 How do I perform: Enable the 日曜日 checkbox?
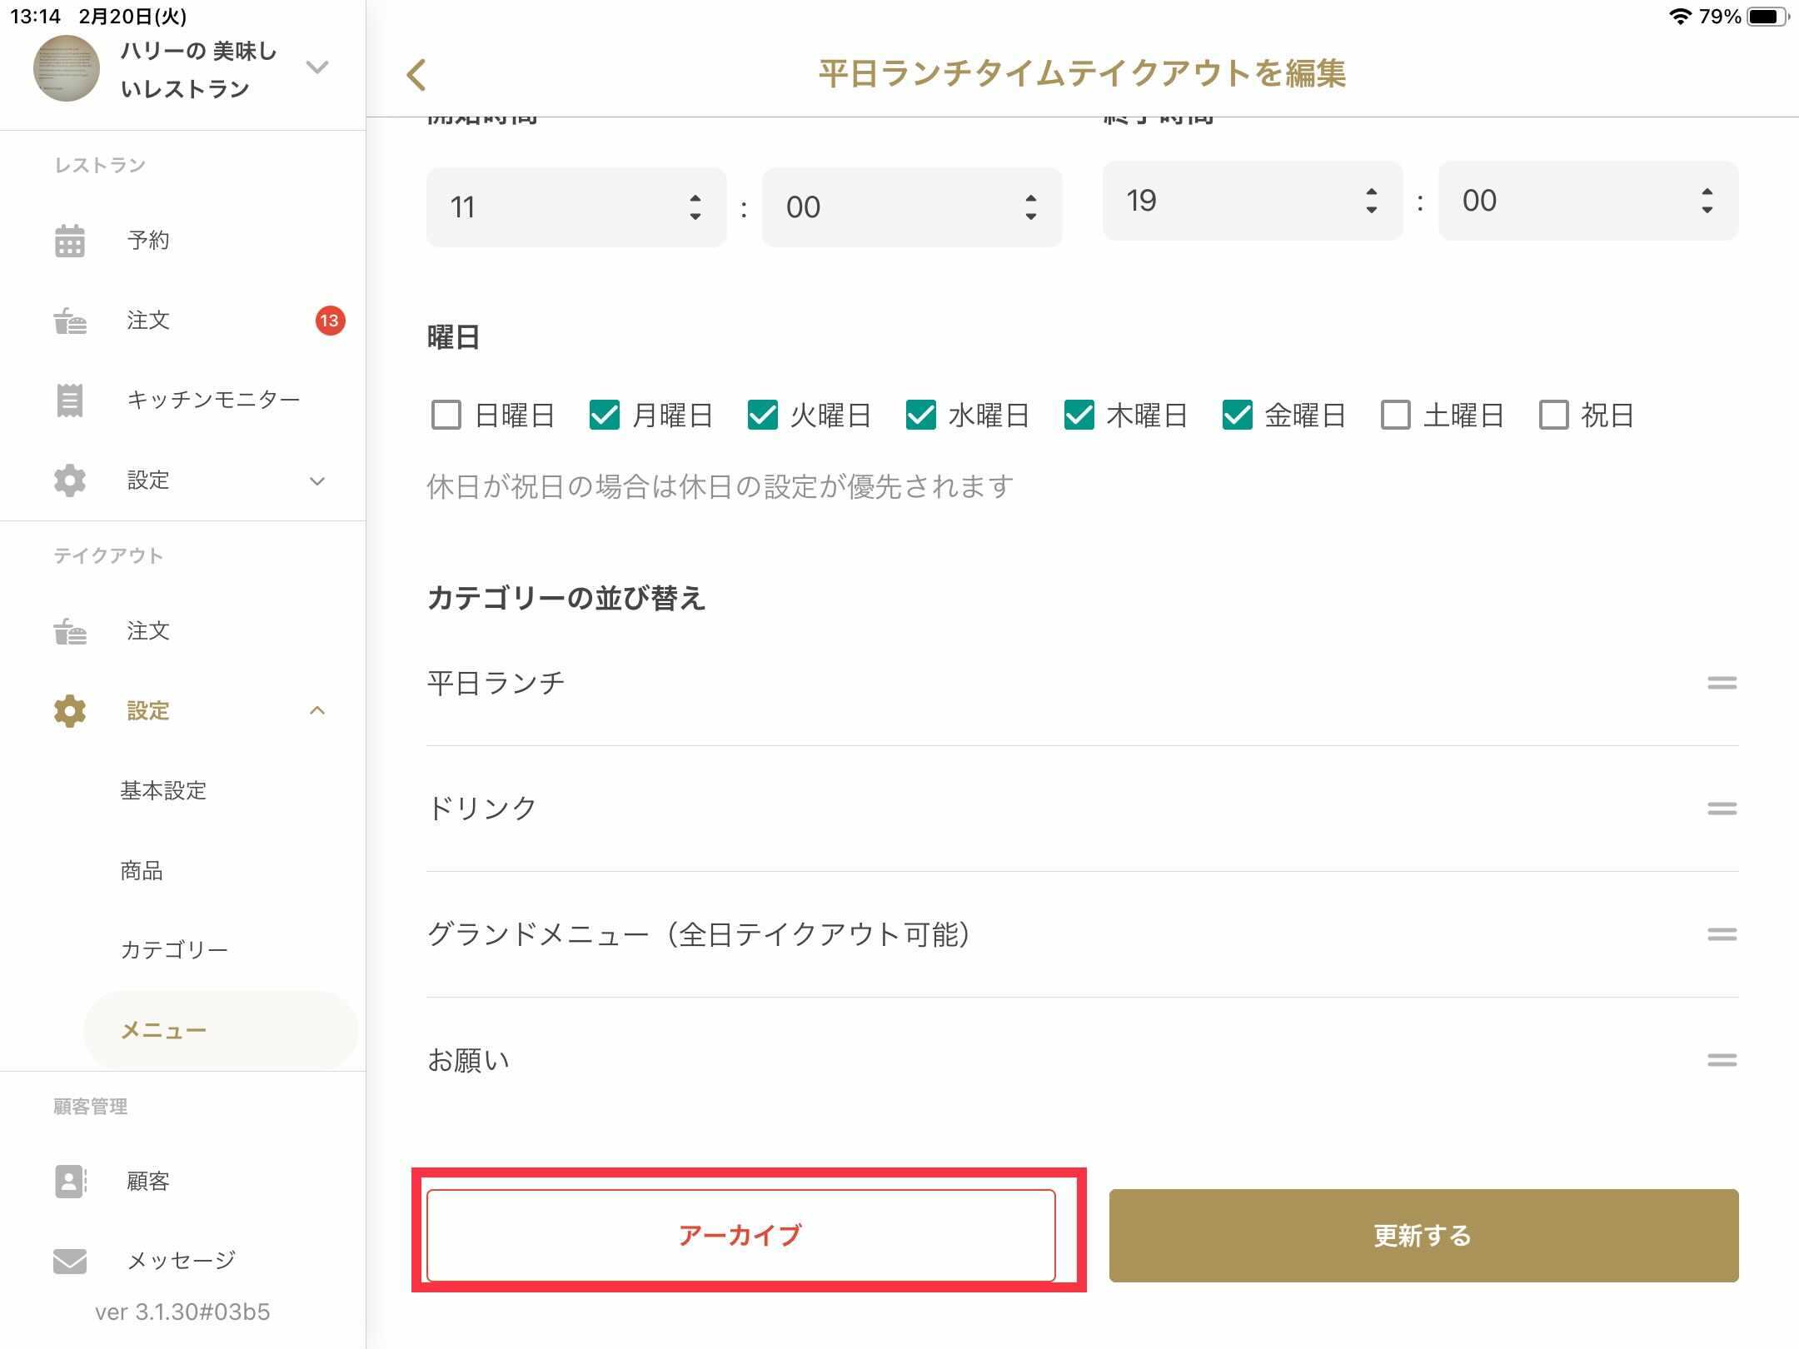(446, 415)
